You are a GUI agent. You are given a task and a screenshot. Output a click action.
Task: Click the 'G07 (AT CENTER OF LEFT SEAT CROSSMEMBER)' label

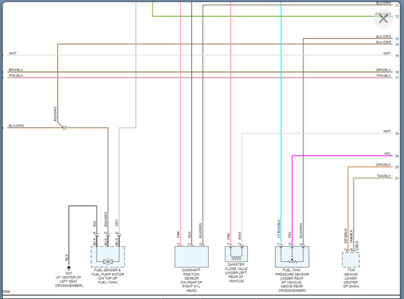pyautogui.click(x=69, y=280)
